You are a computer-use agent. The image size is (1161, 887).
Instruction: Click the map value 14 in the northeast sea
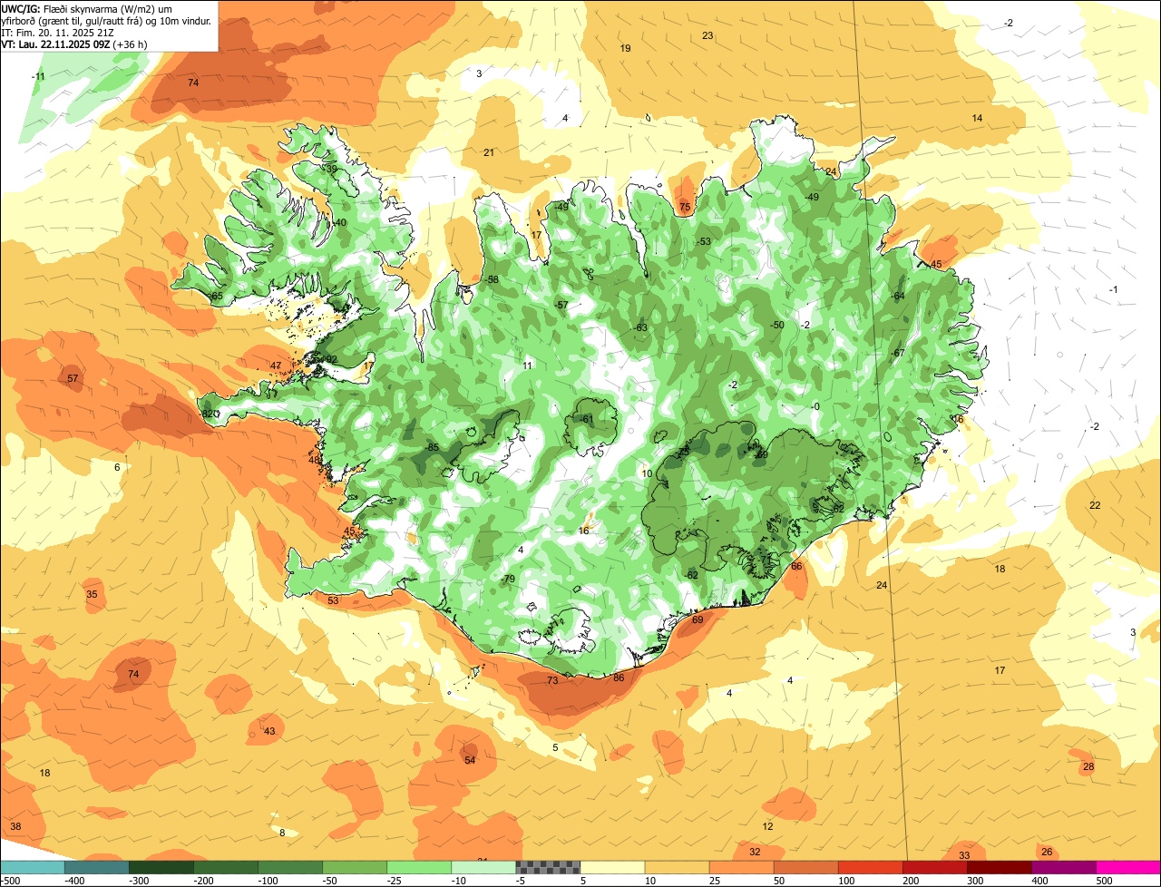977,119
